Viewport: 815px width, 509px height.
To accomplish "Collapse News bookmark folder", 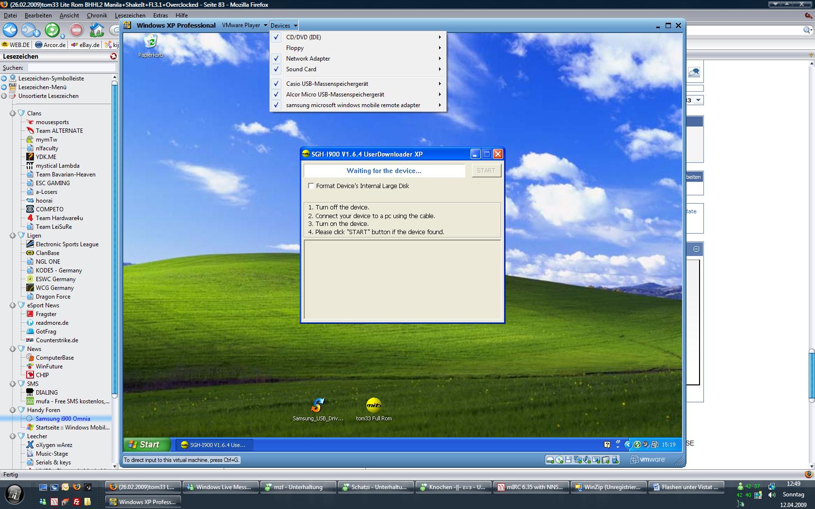I will coord(13,349).
